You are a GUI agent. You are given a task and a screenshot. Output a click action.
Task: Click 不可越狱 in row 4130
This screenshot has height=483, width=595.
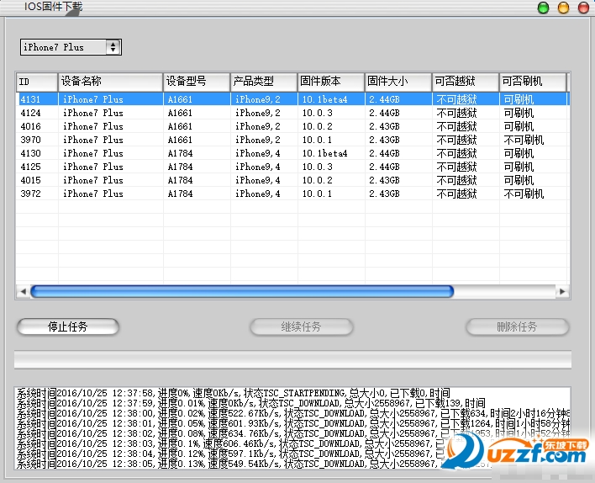click(x=456, y=153)
